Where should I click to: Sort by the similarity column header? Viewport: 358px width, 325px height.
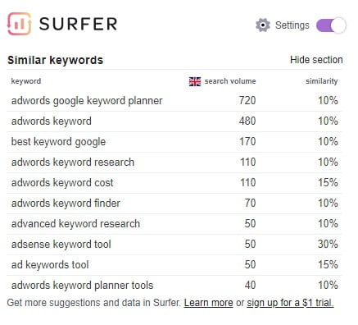click(x=322, y=81)
